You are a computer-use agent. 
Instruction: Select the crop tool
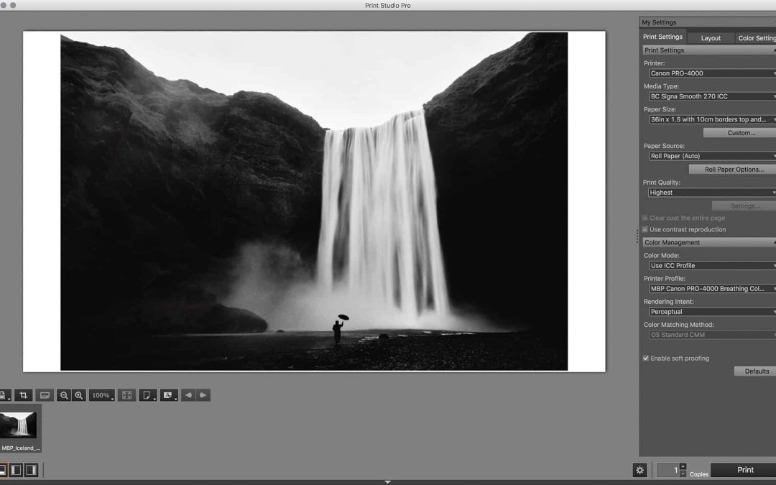pos(23,395)
